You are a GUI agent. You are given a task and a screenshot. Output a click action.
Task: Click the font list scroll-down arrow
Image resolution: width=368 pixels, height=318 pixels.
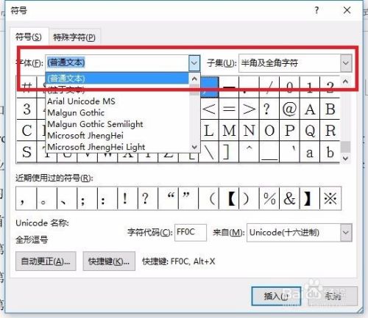194,147
